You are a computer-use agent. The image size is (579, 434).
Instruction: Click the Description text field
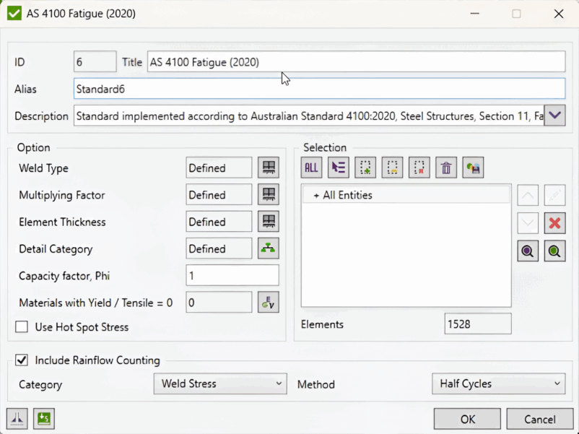[309, 116]
